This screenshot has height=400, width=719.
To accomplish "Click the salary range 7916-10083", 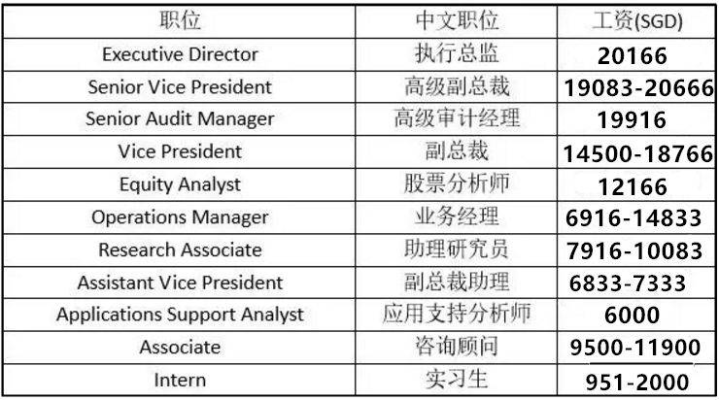I will pyautogui.click(x=633, y=251).
